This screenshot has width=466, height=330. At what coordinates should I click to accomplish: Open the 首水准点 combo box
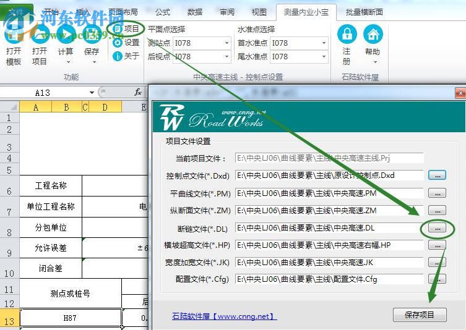(x=299, y=43)
